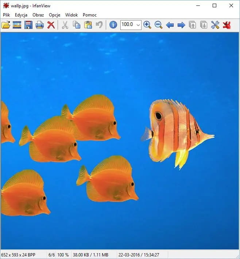
Task: Go to next image with right arrow
Action: point(181,25)
